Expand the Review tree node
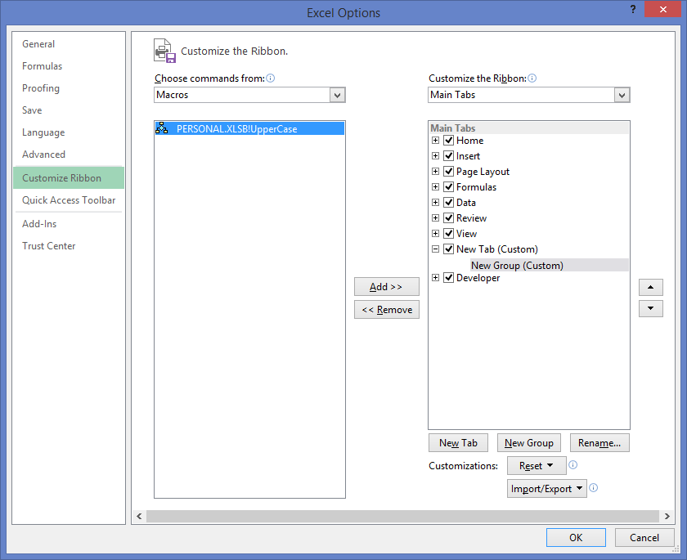Image resolution: width=687 pixels, height=560 pixels. pyautogui.click(x=435, y=218)
